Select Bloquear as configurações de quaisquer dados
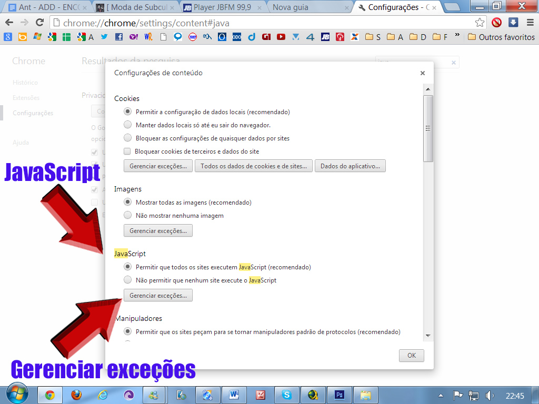This screenshot has height=404, width=539. (x=127, y=138)
